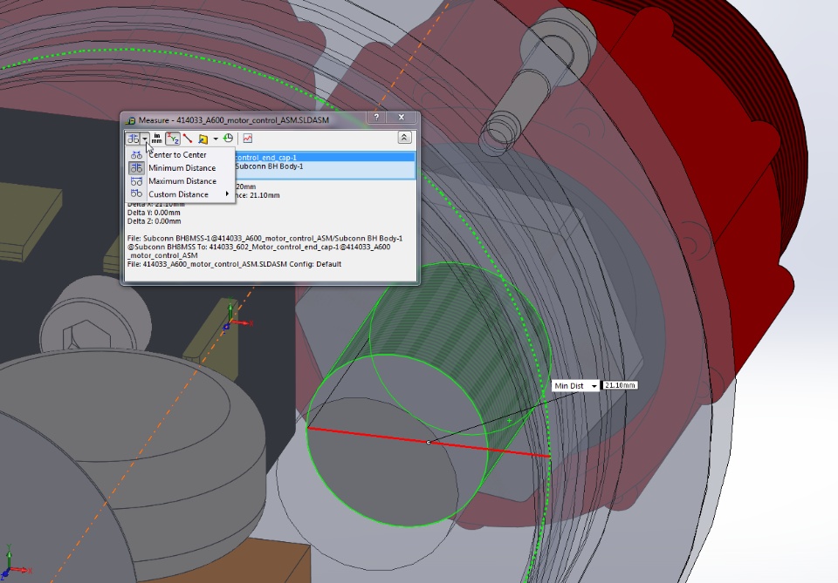Click the Measure dialog title bar icon
Image resolution: width=838 pixels, height=583 pixels.
130,120
